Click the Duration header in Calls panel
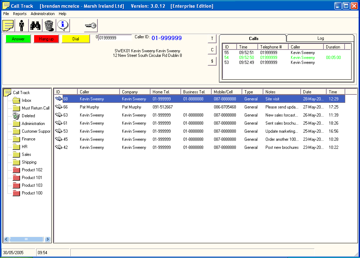 [x=334, y=47]
